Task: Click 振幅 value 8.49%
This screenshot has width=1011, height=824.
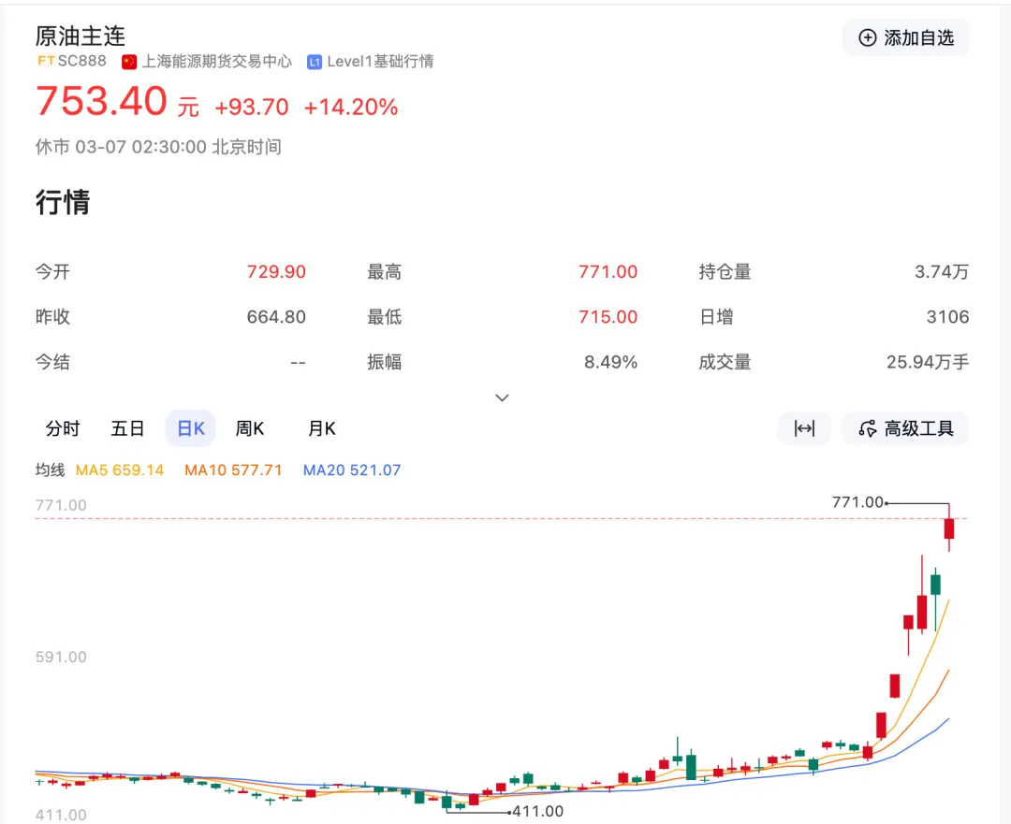Action: pos(610,362)
